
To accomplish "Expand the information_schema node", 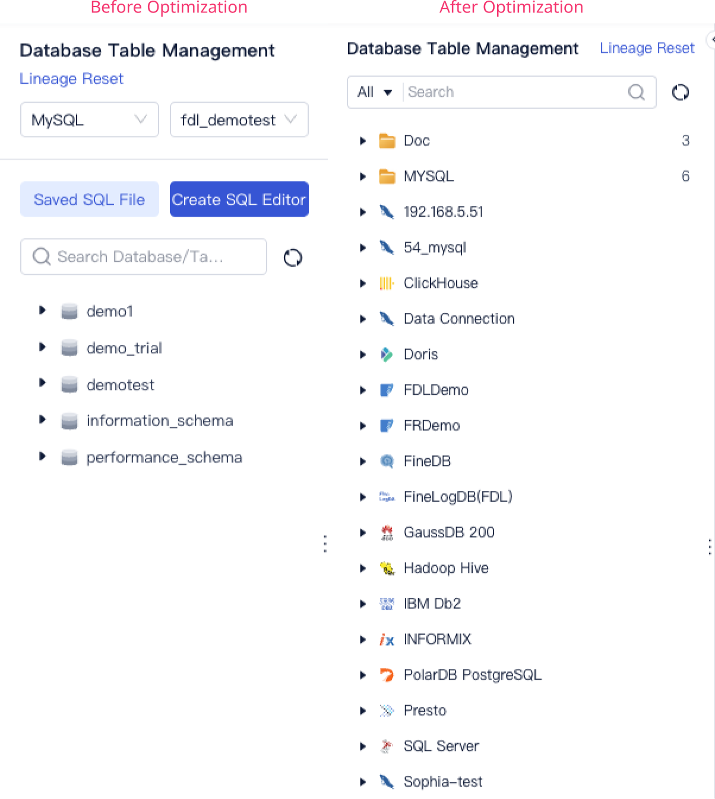I will pyautogui.click(x=42, y=419).
